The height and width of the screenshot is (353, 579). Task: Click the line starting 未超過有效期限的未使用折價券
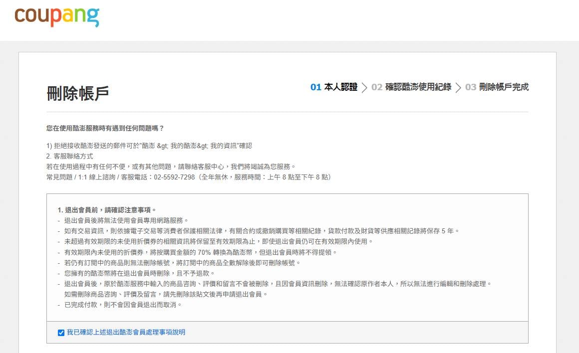click(x=219, y=242)
